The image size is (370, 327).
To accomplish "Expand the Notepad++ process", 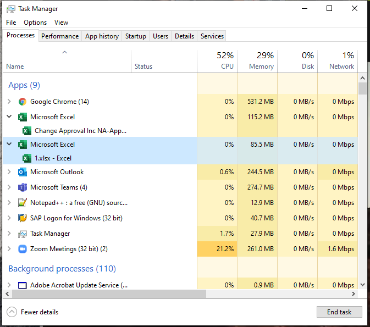I will pyautogui.click(x=9, y=203).
